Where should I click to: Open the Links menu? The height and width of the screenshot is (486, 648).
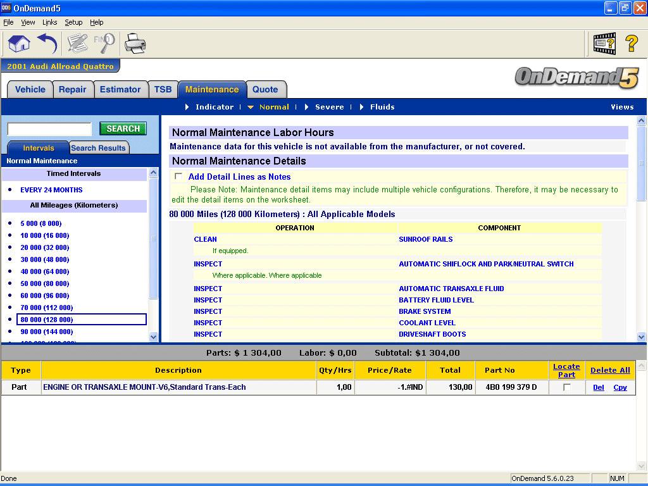point(49,22)
